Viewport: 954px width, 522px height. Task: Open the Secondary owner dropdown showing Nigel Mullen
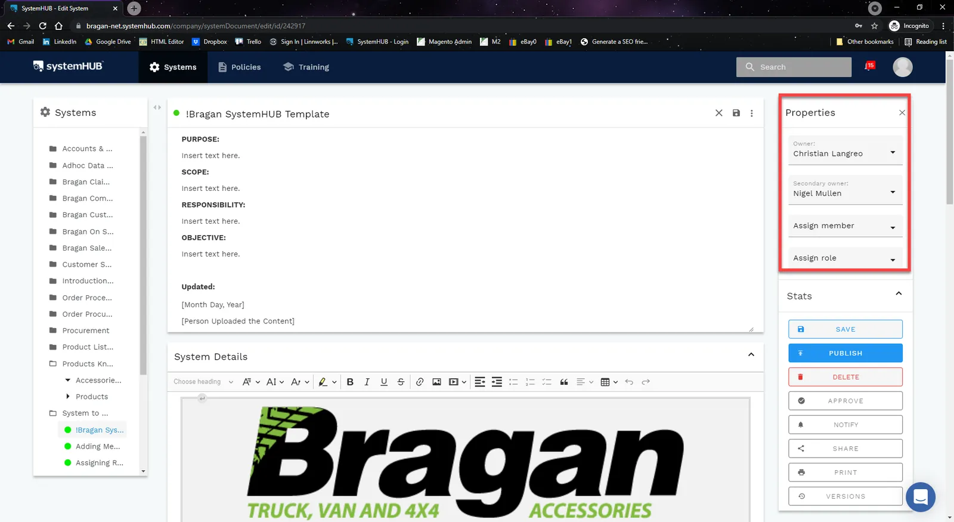coord(845,190)
